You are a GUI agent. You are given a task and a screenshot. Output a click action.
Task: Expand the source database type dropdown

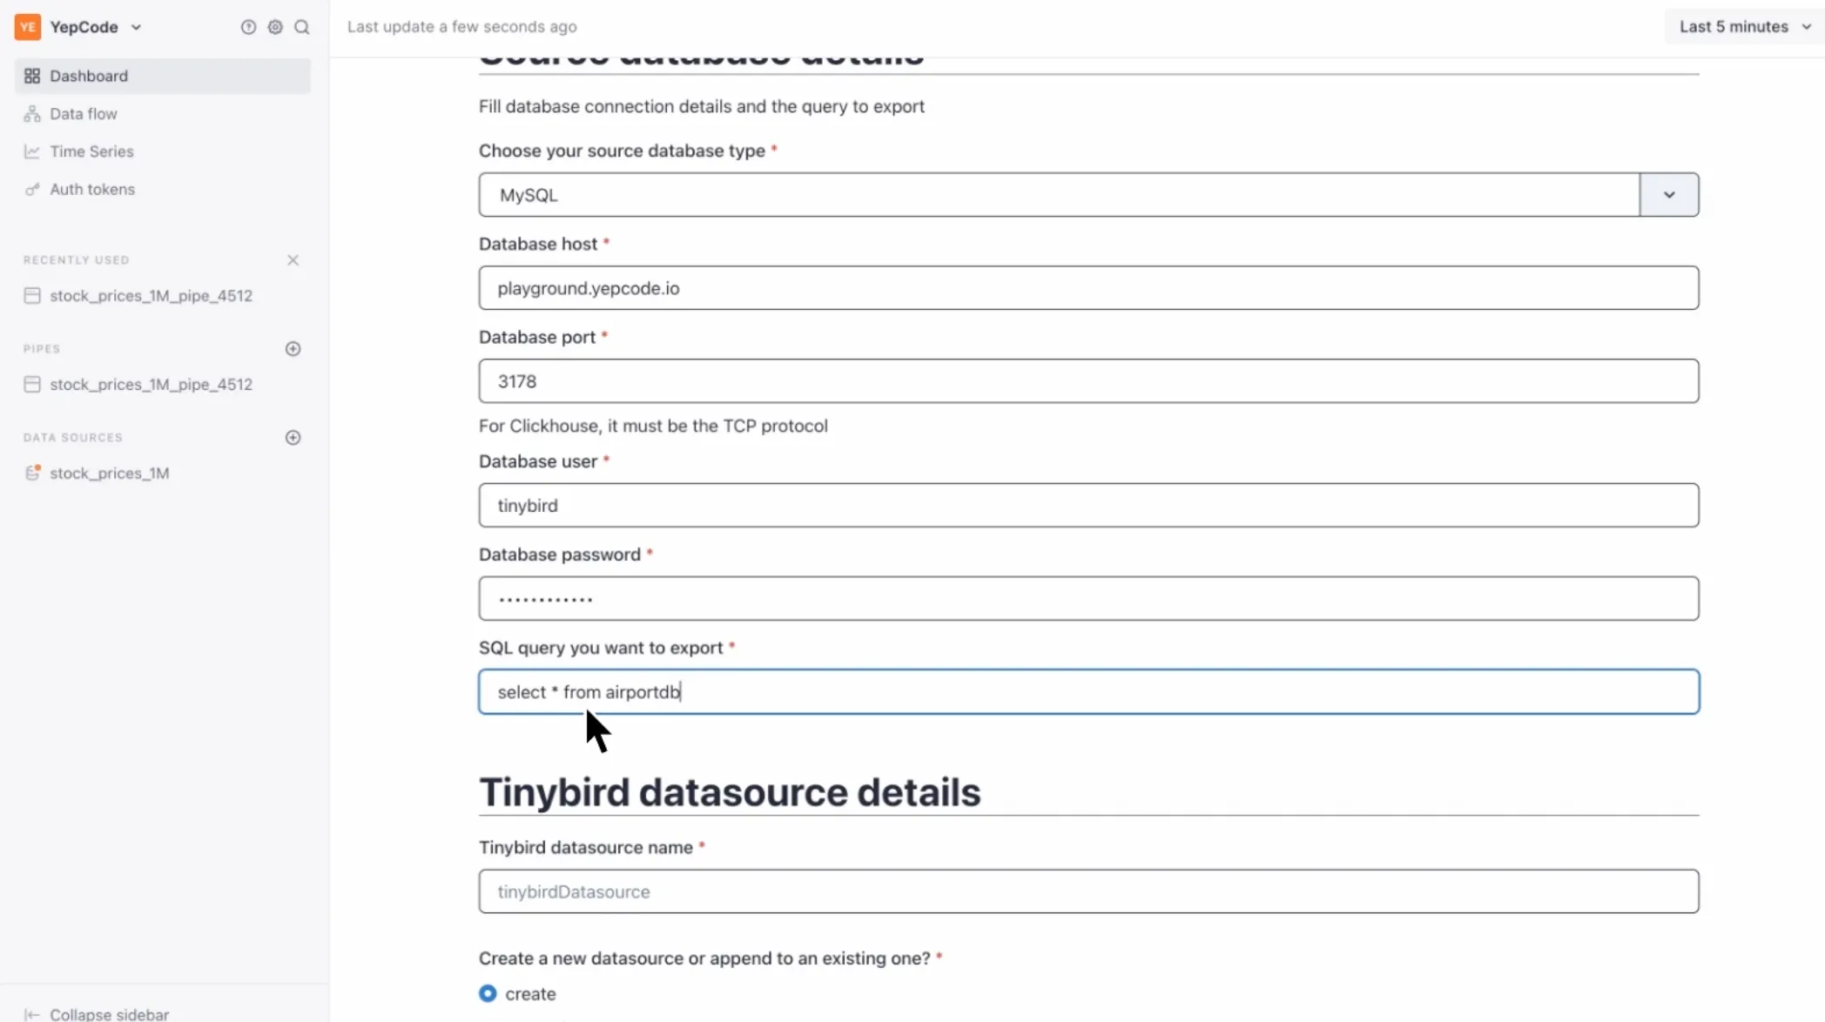(x=1668, y=195)
